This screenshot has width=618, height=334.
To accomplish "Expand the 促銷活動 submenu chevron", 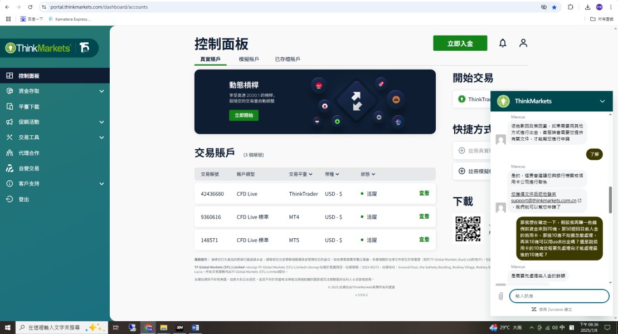I will 101,122.
